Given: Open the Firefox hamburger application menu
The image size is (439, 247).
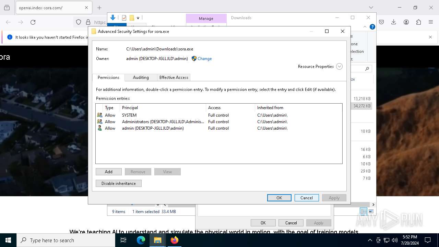Looking at the screenshot, I should (x=431, y=22).
